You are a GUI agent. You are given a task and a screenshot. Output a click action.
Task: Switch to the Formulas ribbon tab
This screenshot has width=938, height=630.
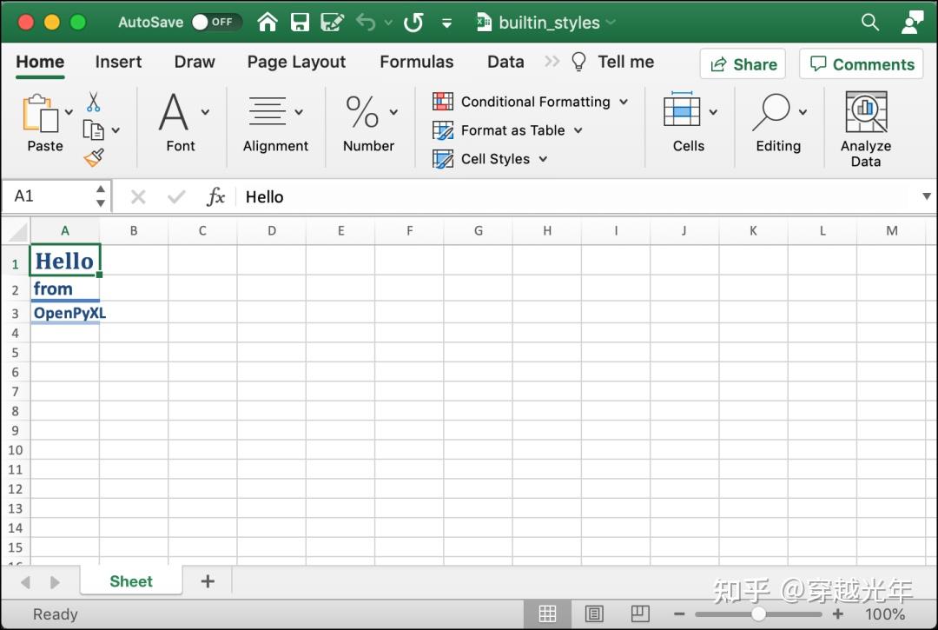(416, 62)
